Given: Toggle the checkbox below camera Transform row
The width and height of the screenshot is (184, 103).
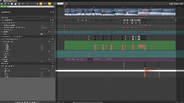Looking at the screenshot, I should pyautogui.click(x=41, y=34).
